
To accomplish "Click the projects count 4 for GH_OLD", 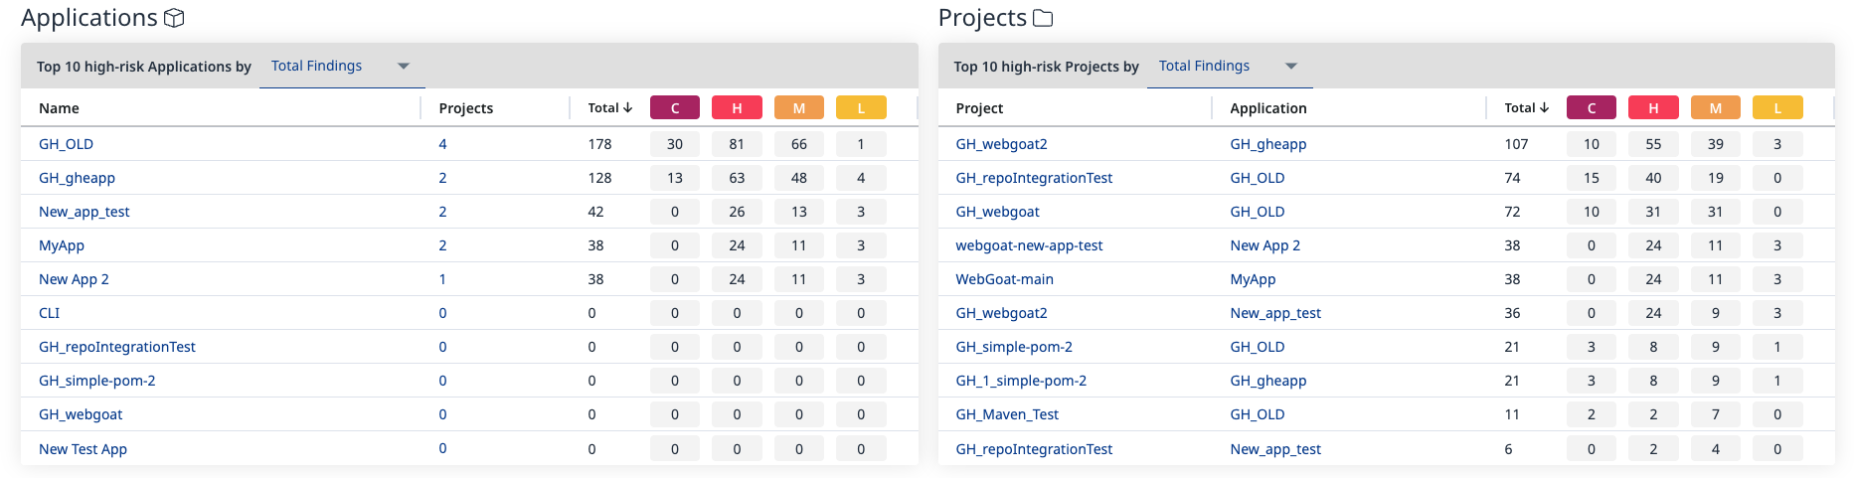I will (442, 144).
